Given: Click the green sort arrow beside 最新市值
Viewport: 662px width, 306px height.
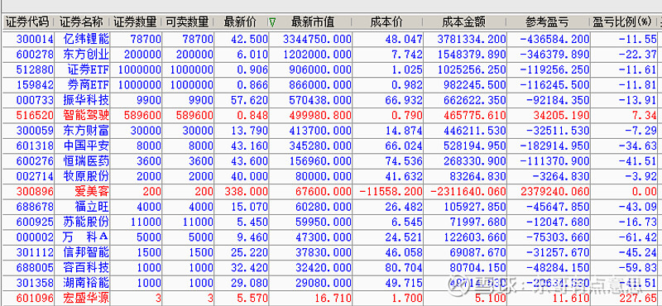Looking at the screenshot, I should [272, 22].
